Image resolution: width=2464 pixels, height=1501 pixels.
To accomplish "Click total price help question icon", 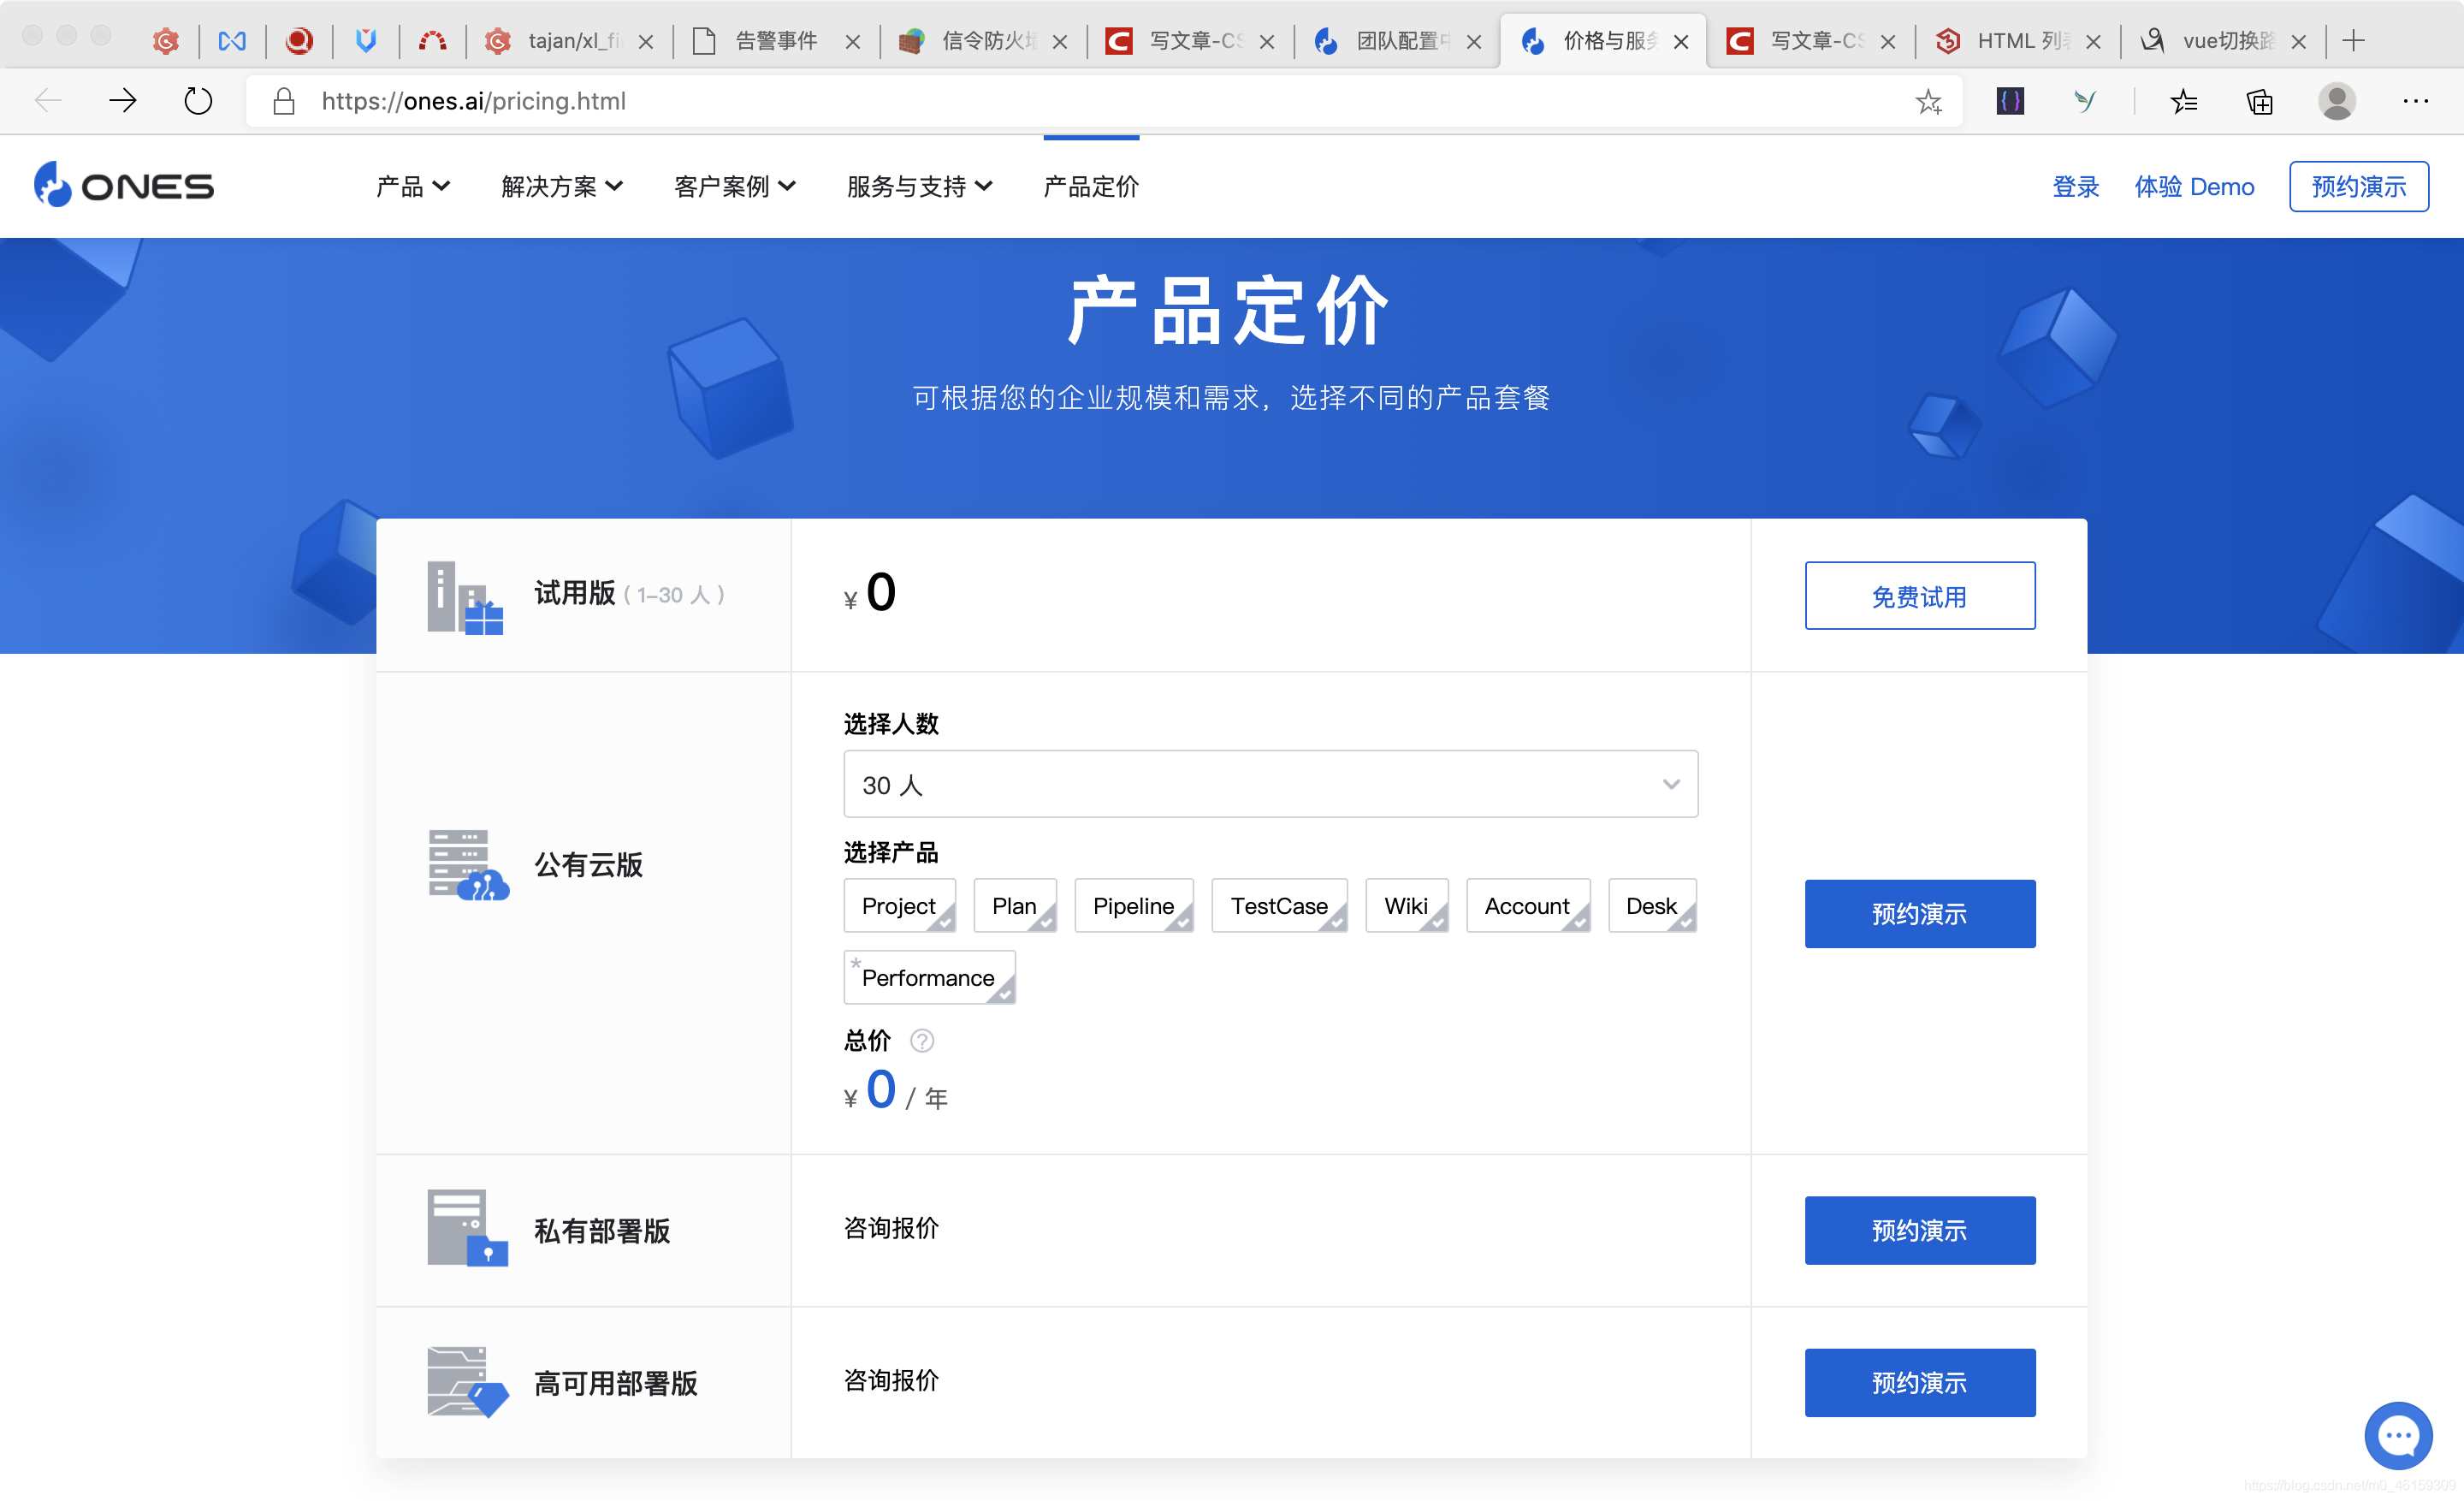I will tap(922, 1041).
